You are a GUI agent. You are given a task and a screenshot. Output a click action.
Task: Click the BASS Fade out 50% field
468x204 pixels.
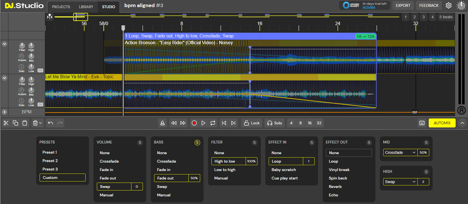pyautogui.click(x=194, y=178)
